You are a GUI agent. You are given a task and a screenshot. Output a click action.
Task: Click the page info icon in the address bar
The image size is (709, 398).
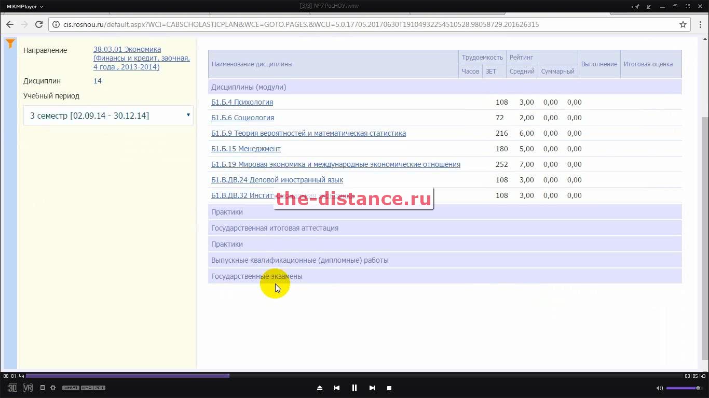[x=56, y=24]
